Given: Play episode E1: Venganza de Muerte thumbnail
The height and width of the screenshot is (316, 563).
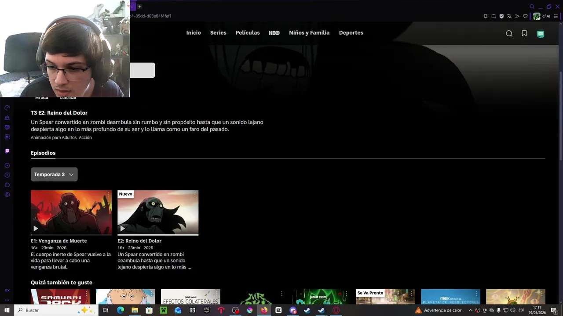Looking at the screenshot, I should pos(71,212).
